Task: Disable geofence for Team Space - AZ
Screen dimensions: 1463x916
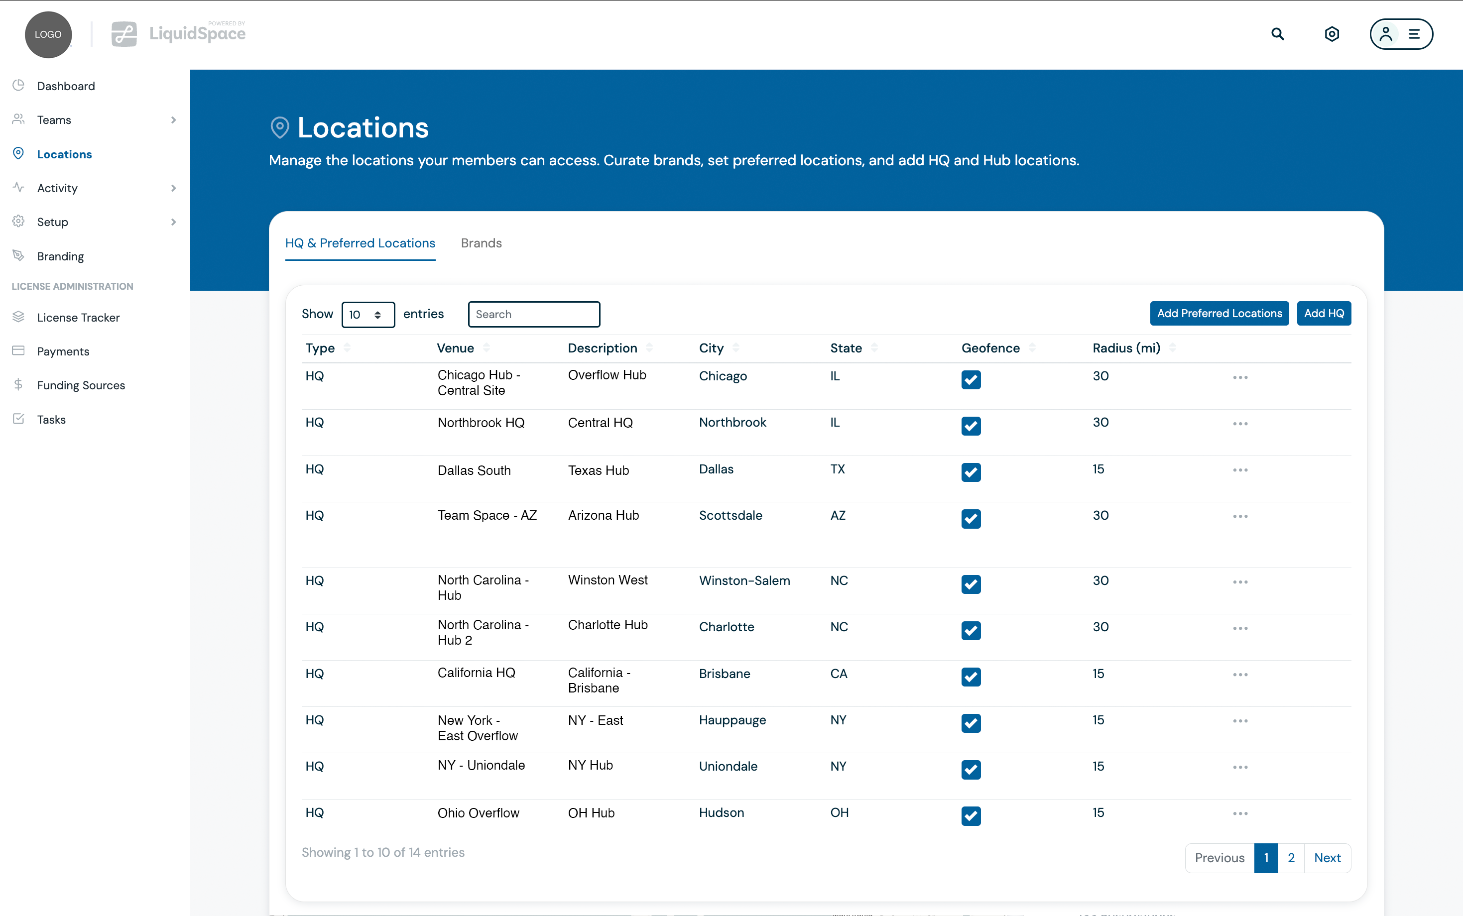Action: (971, 519)
